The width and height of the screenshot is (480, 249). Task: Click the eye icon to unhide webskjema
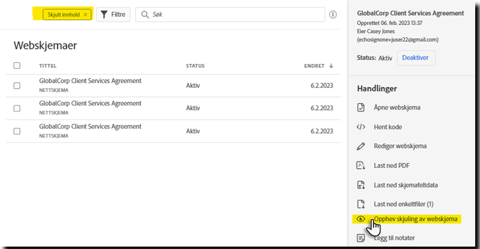point(361,218)
